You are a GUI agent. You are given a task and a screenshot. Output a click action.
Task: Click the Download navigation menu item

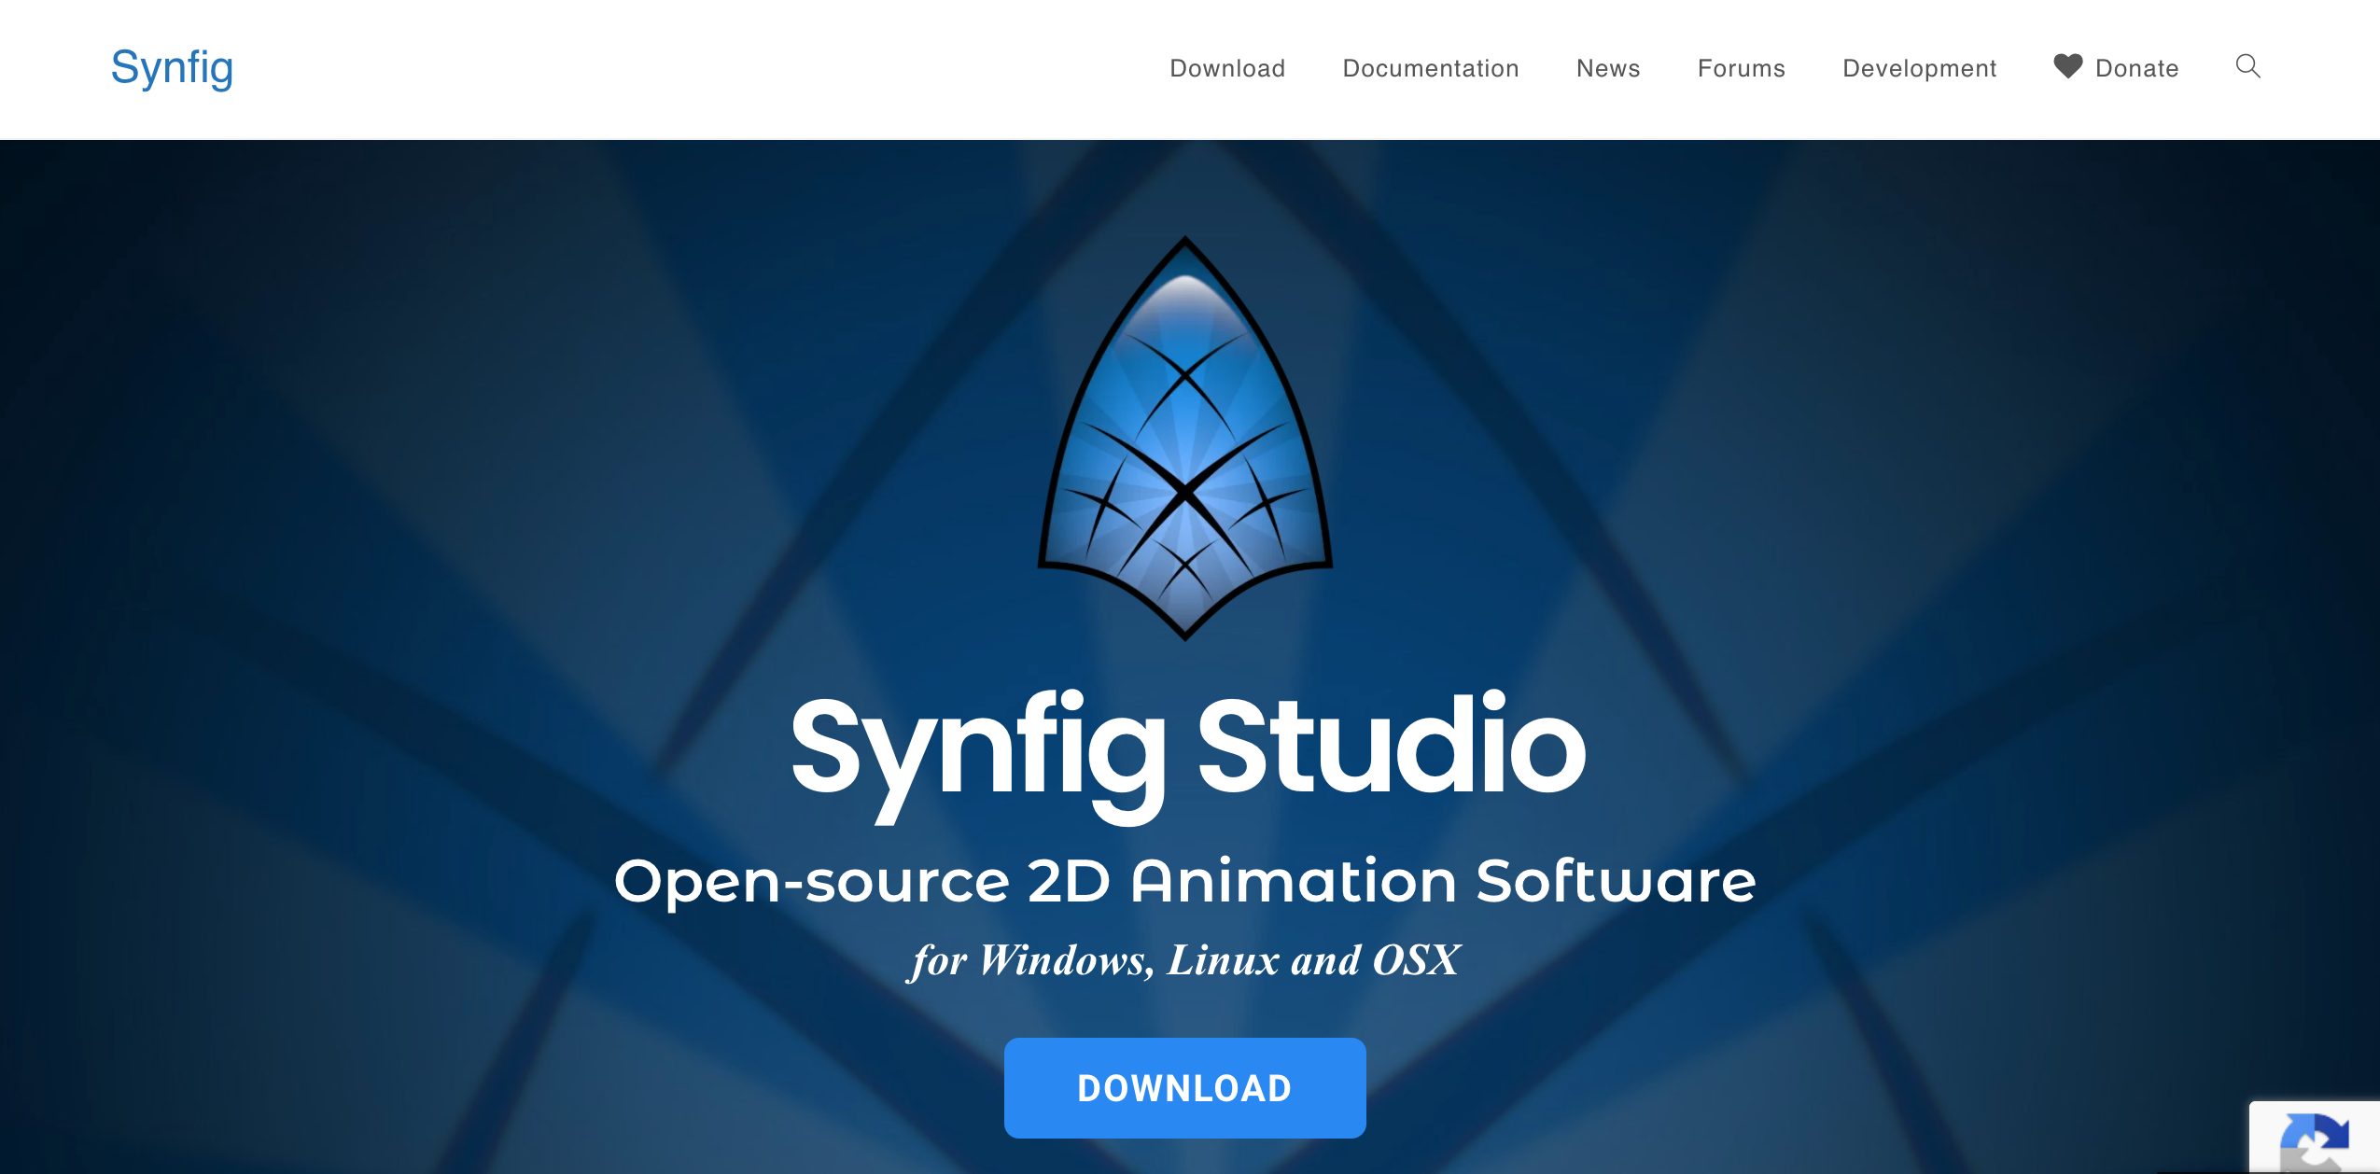pyautogui.click(x=1226, y=67)
